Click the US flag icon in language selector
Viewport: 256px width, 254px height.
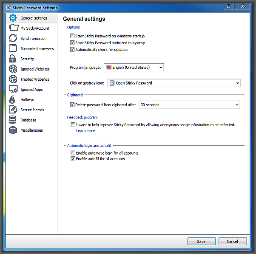pos(108,68)
